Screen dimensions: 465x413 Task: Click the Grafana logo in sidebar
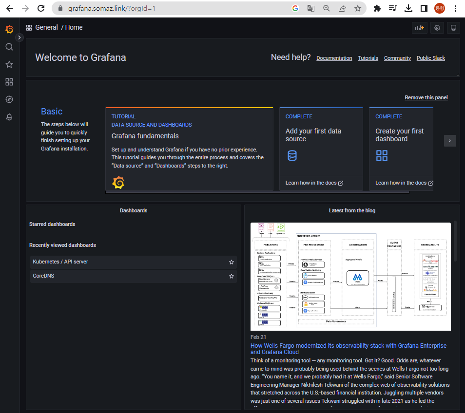click(x=9, y=29)
